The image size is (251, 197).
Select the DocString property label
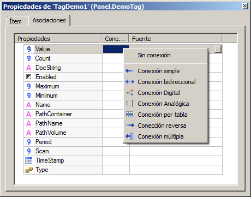coord(48,68)
